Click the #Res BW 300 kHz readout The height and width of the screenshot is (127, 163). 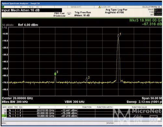(x=15, y=102)
